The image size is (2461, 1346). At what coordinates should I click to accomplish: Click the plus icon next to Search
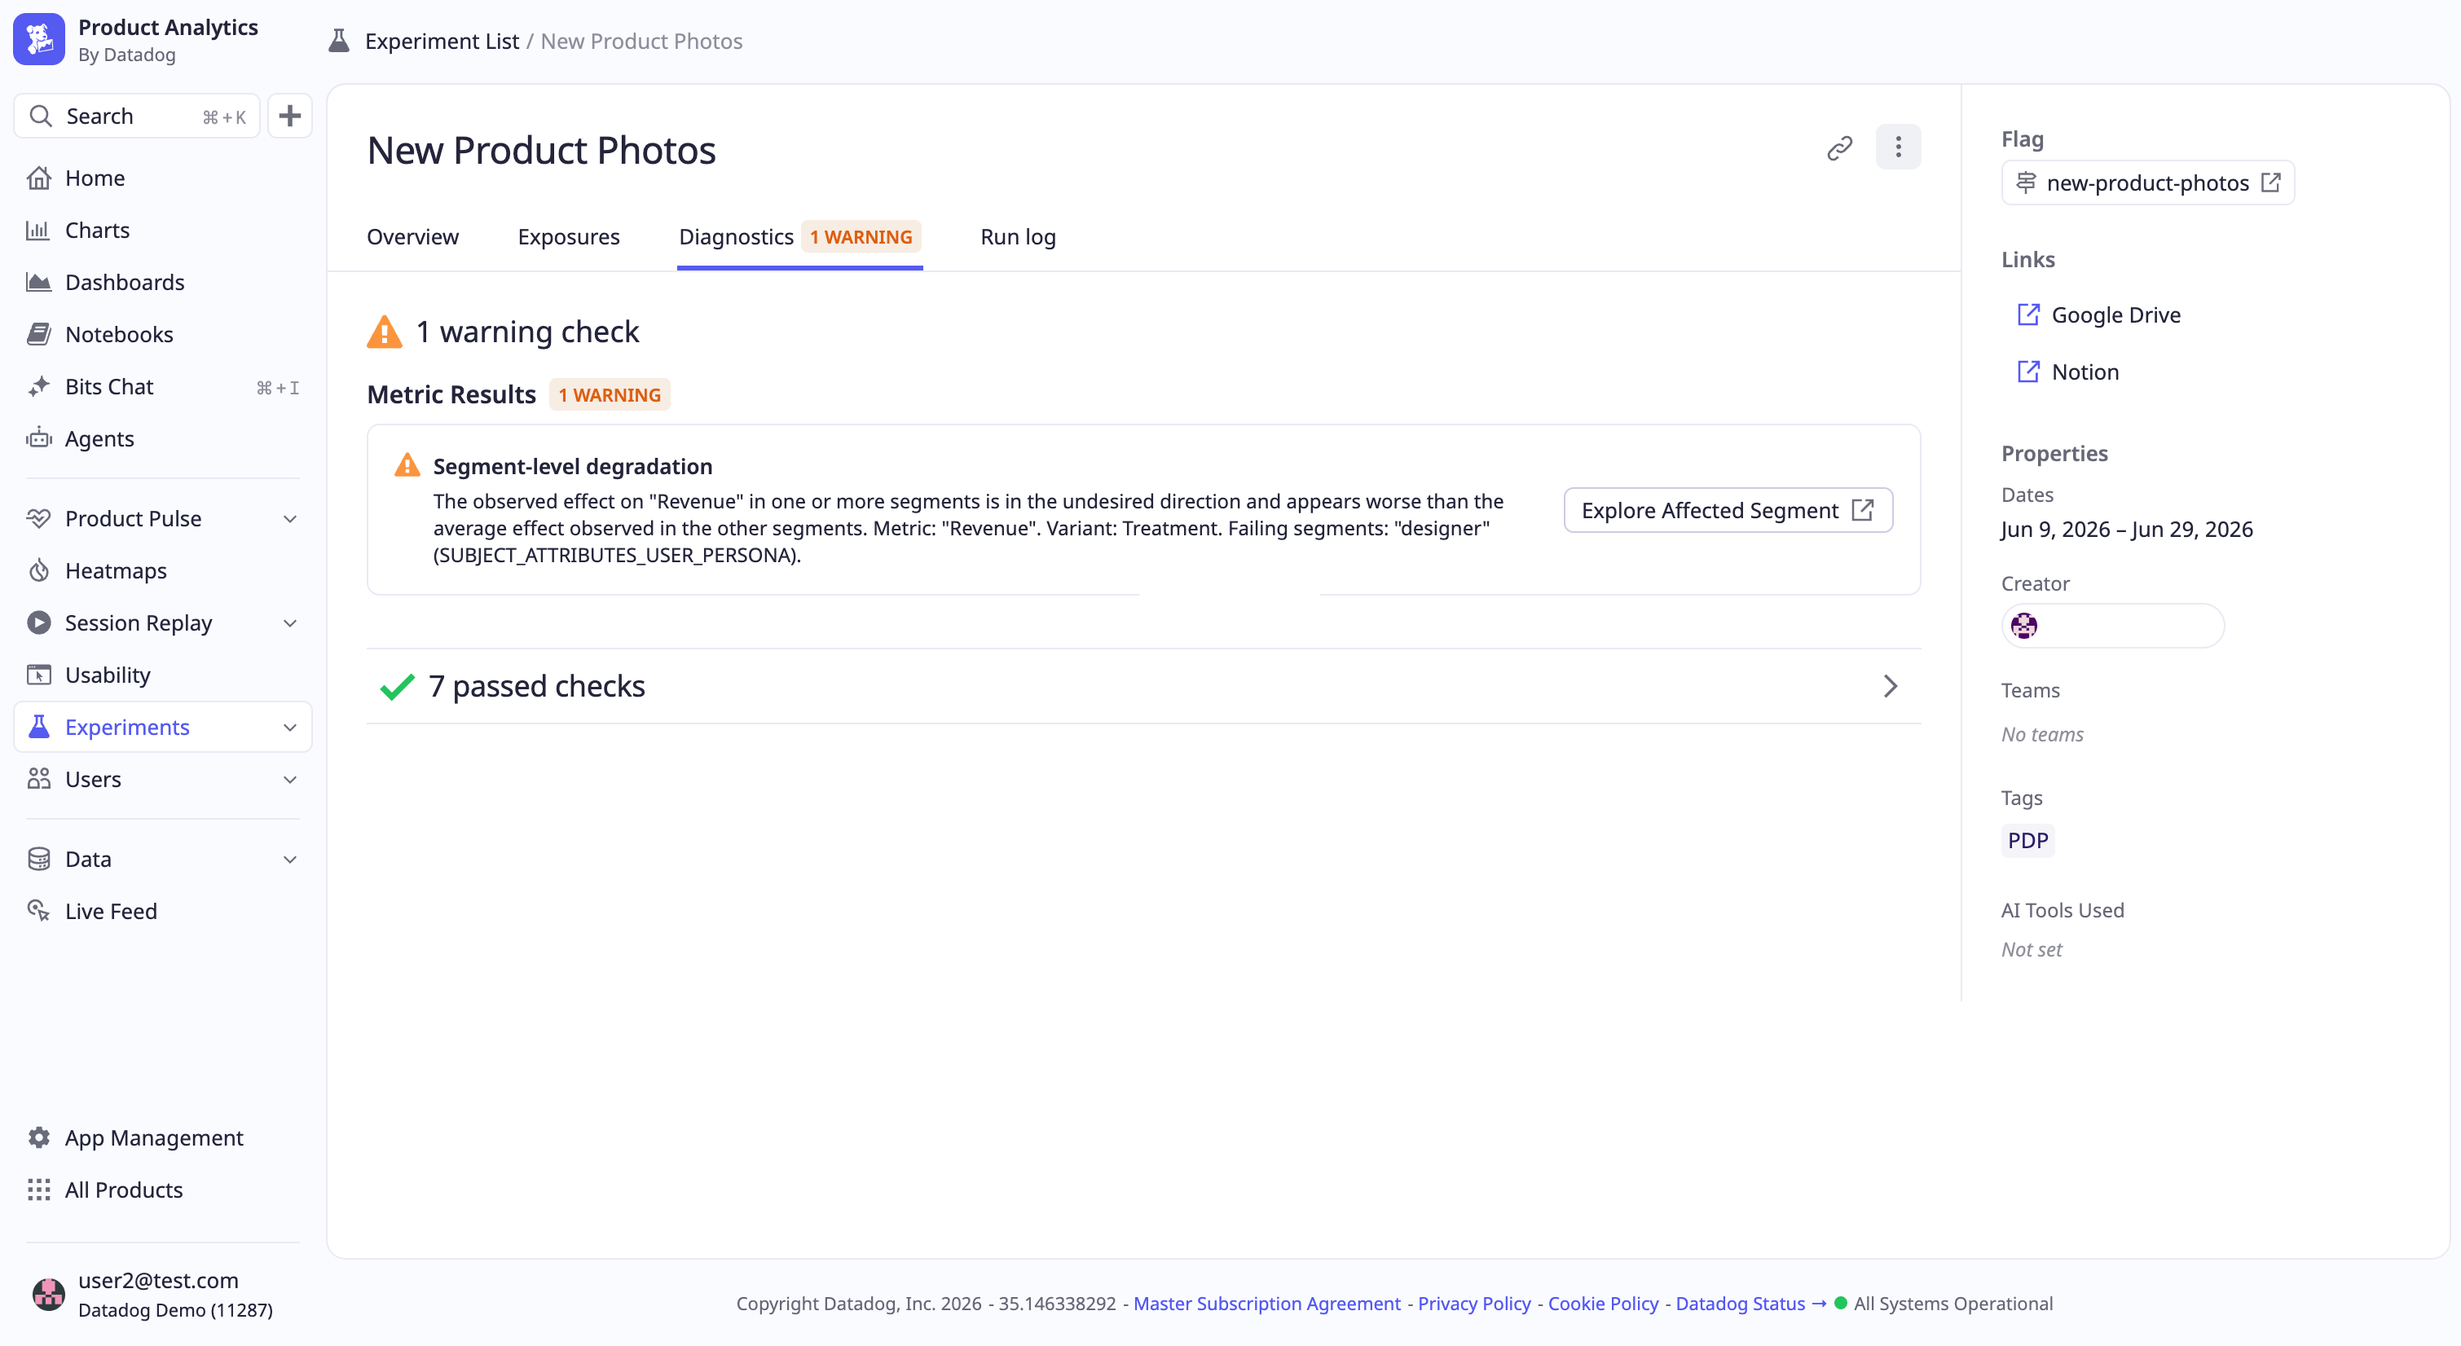pos(289,117)
